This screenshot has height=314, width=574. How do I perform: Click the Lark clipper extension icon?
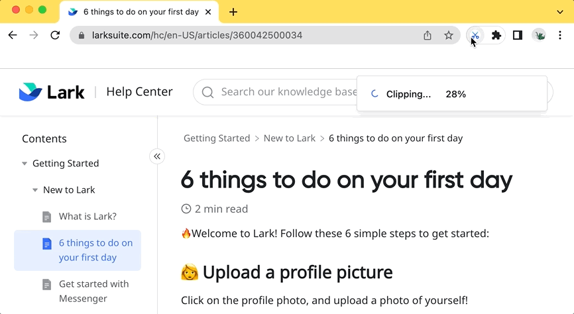475,36
